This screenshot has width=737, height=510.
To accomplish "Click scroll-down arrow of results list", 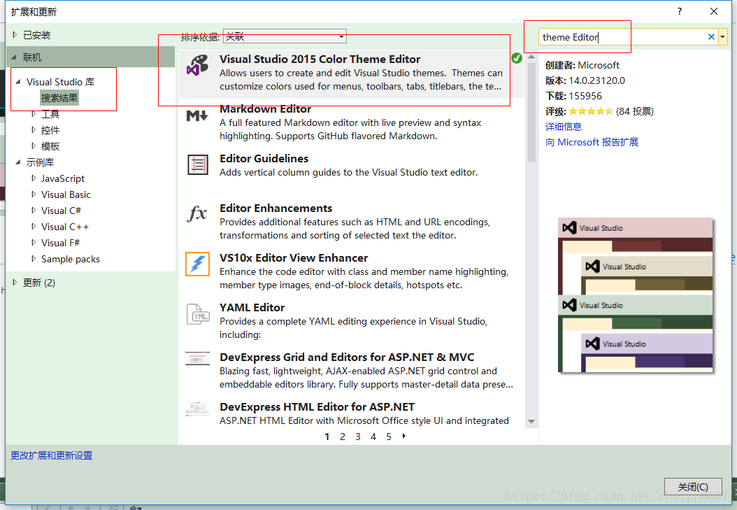I will (x=531, y=422).
